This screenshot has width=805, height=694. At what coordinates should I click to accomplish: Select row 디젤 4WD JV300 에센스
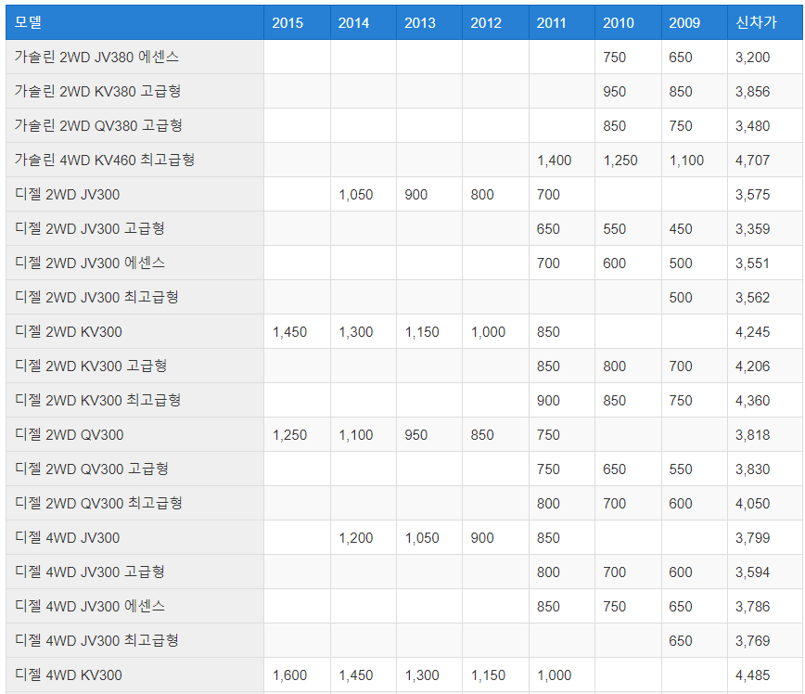tap(404, 606)
